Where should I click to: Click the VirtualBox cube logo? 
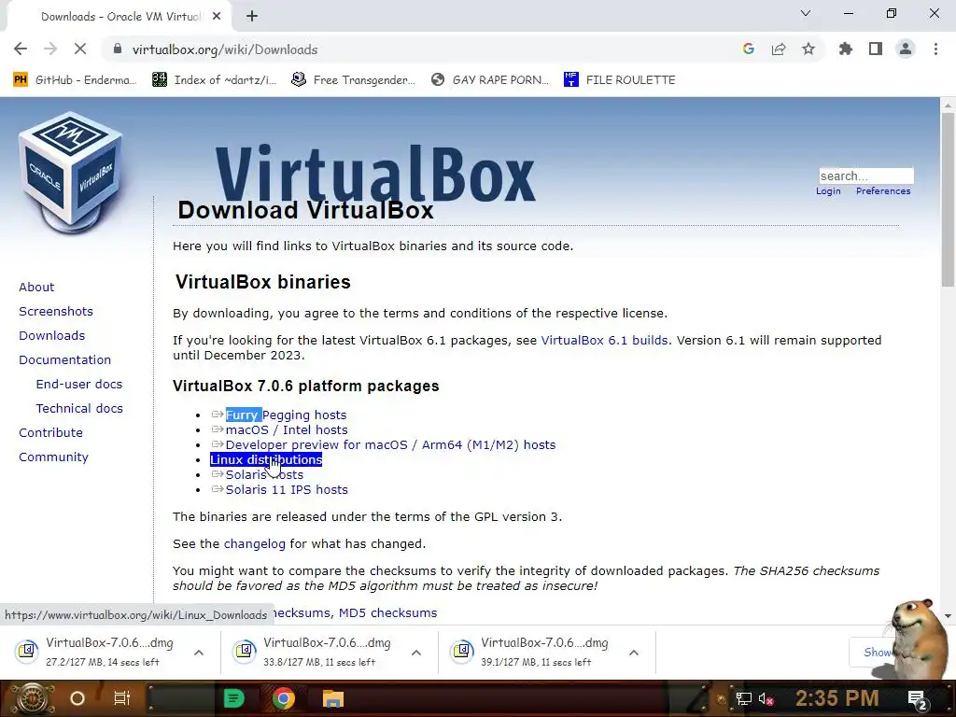(x=71, y=172)
